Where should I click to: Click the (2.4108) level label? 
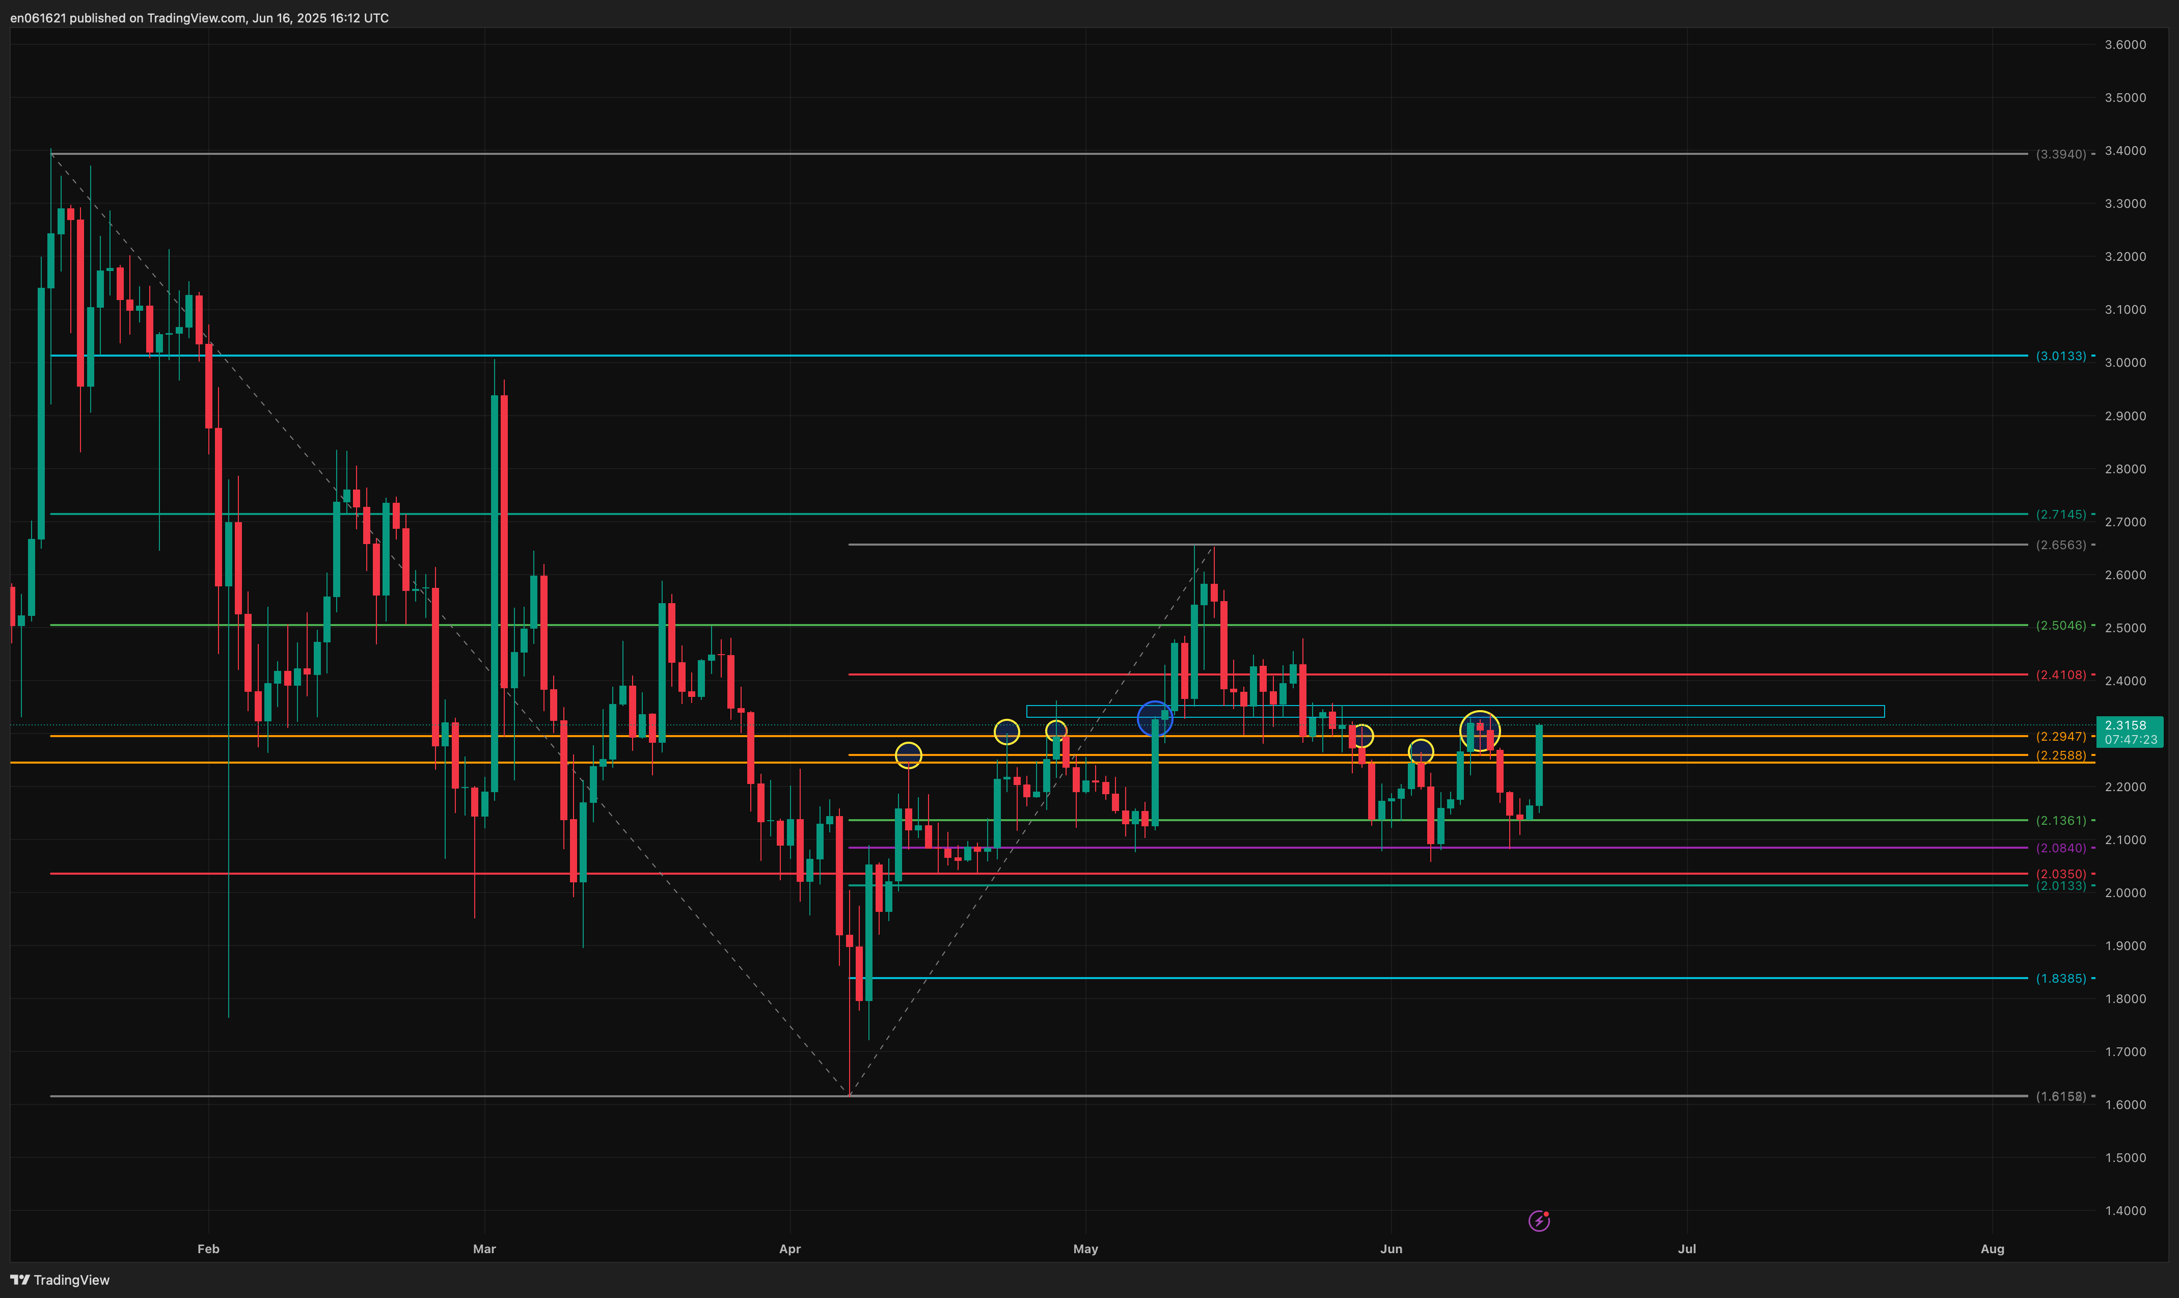(x=2061, y=675)
